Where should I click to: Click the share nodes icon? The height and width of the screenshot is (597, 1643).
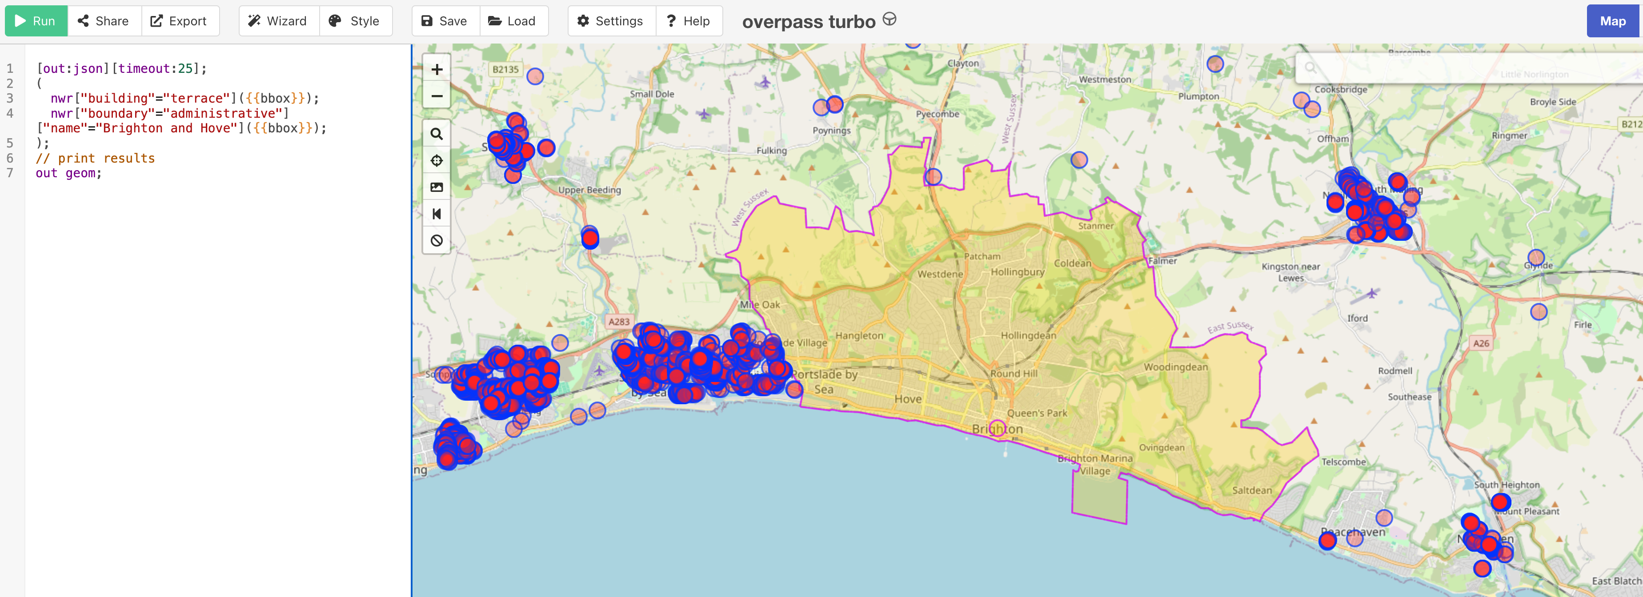[83, 21]
